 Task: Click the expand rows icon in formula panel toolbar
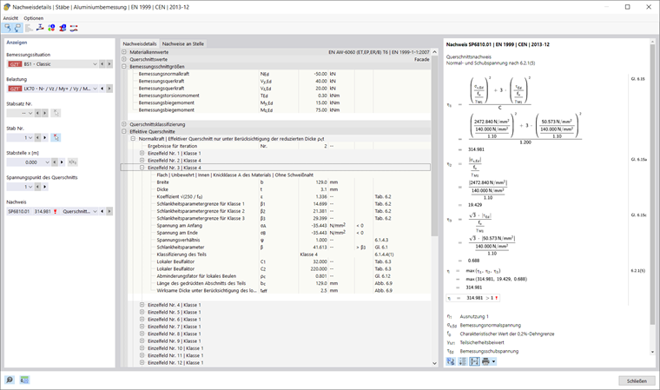463,361
